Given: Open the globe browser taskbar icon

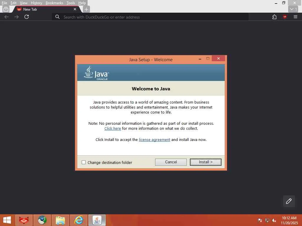Looking at the screenshot, I should pos(42,220).
